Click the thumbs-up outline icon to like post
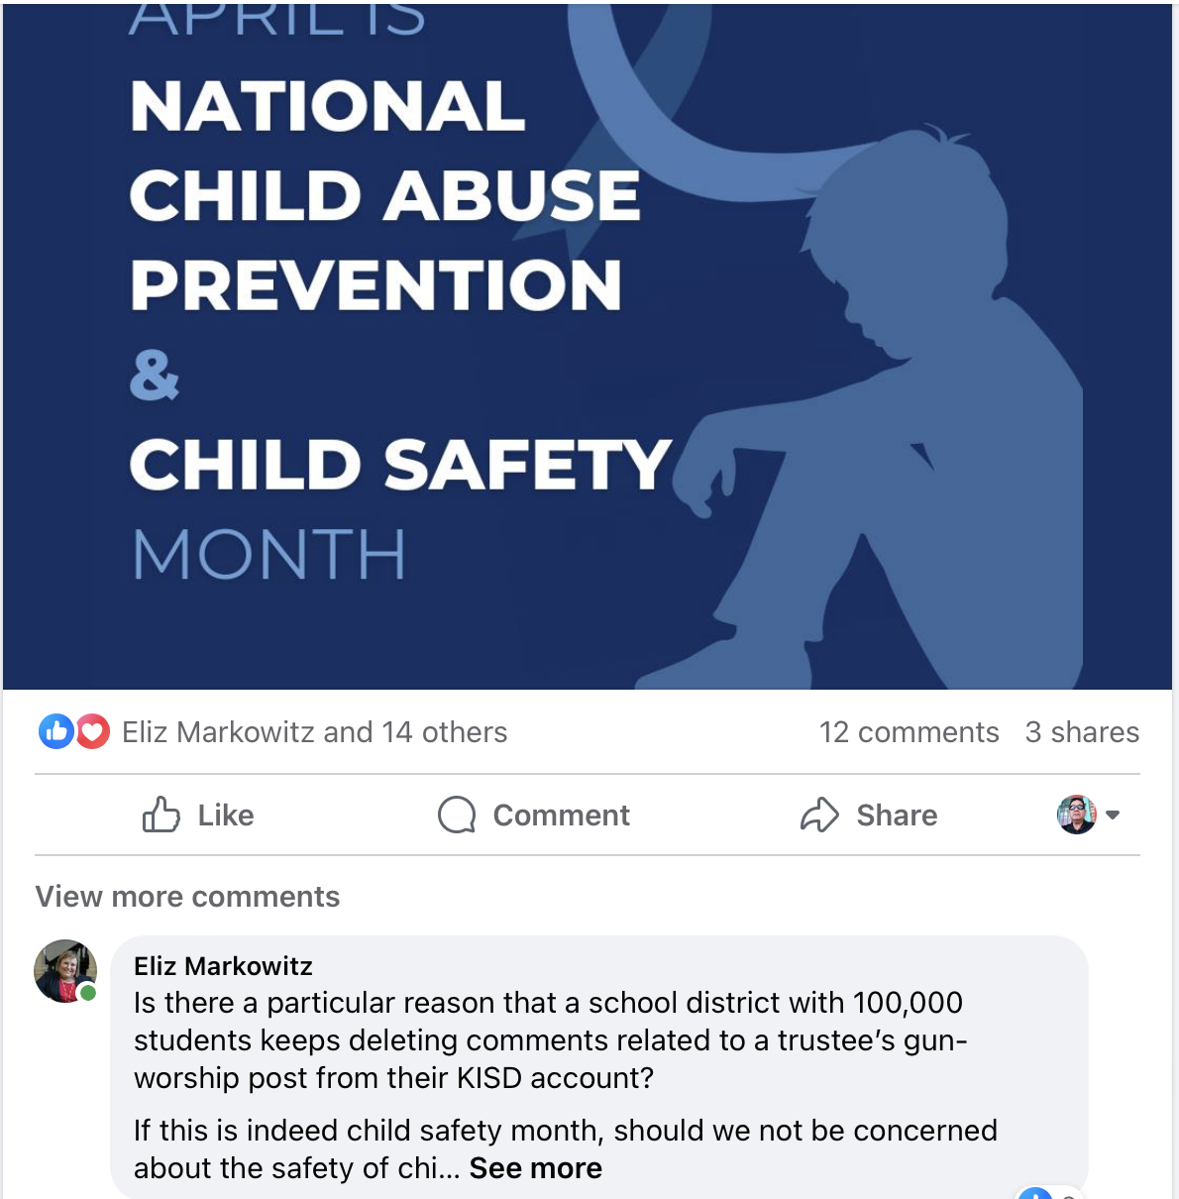 click(161, 816)
